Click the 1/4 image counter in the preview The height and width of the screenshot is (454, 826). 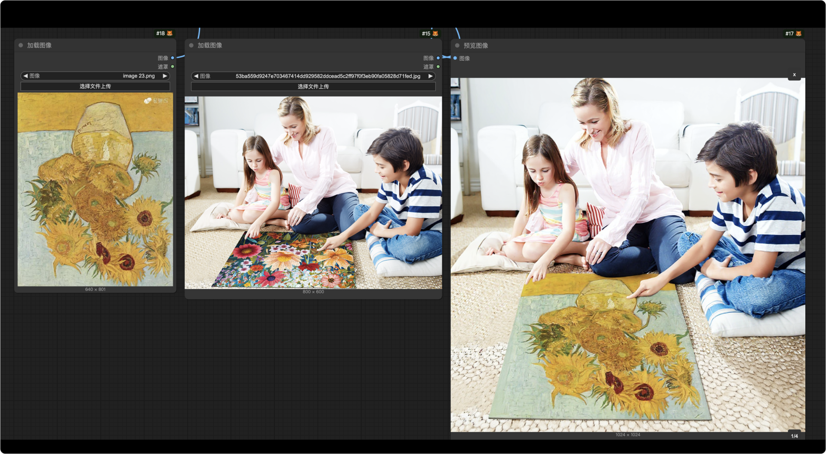tap(794, 436)
